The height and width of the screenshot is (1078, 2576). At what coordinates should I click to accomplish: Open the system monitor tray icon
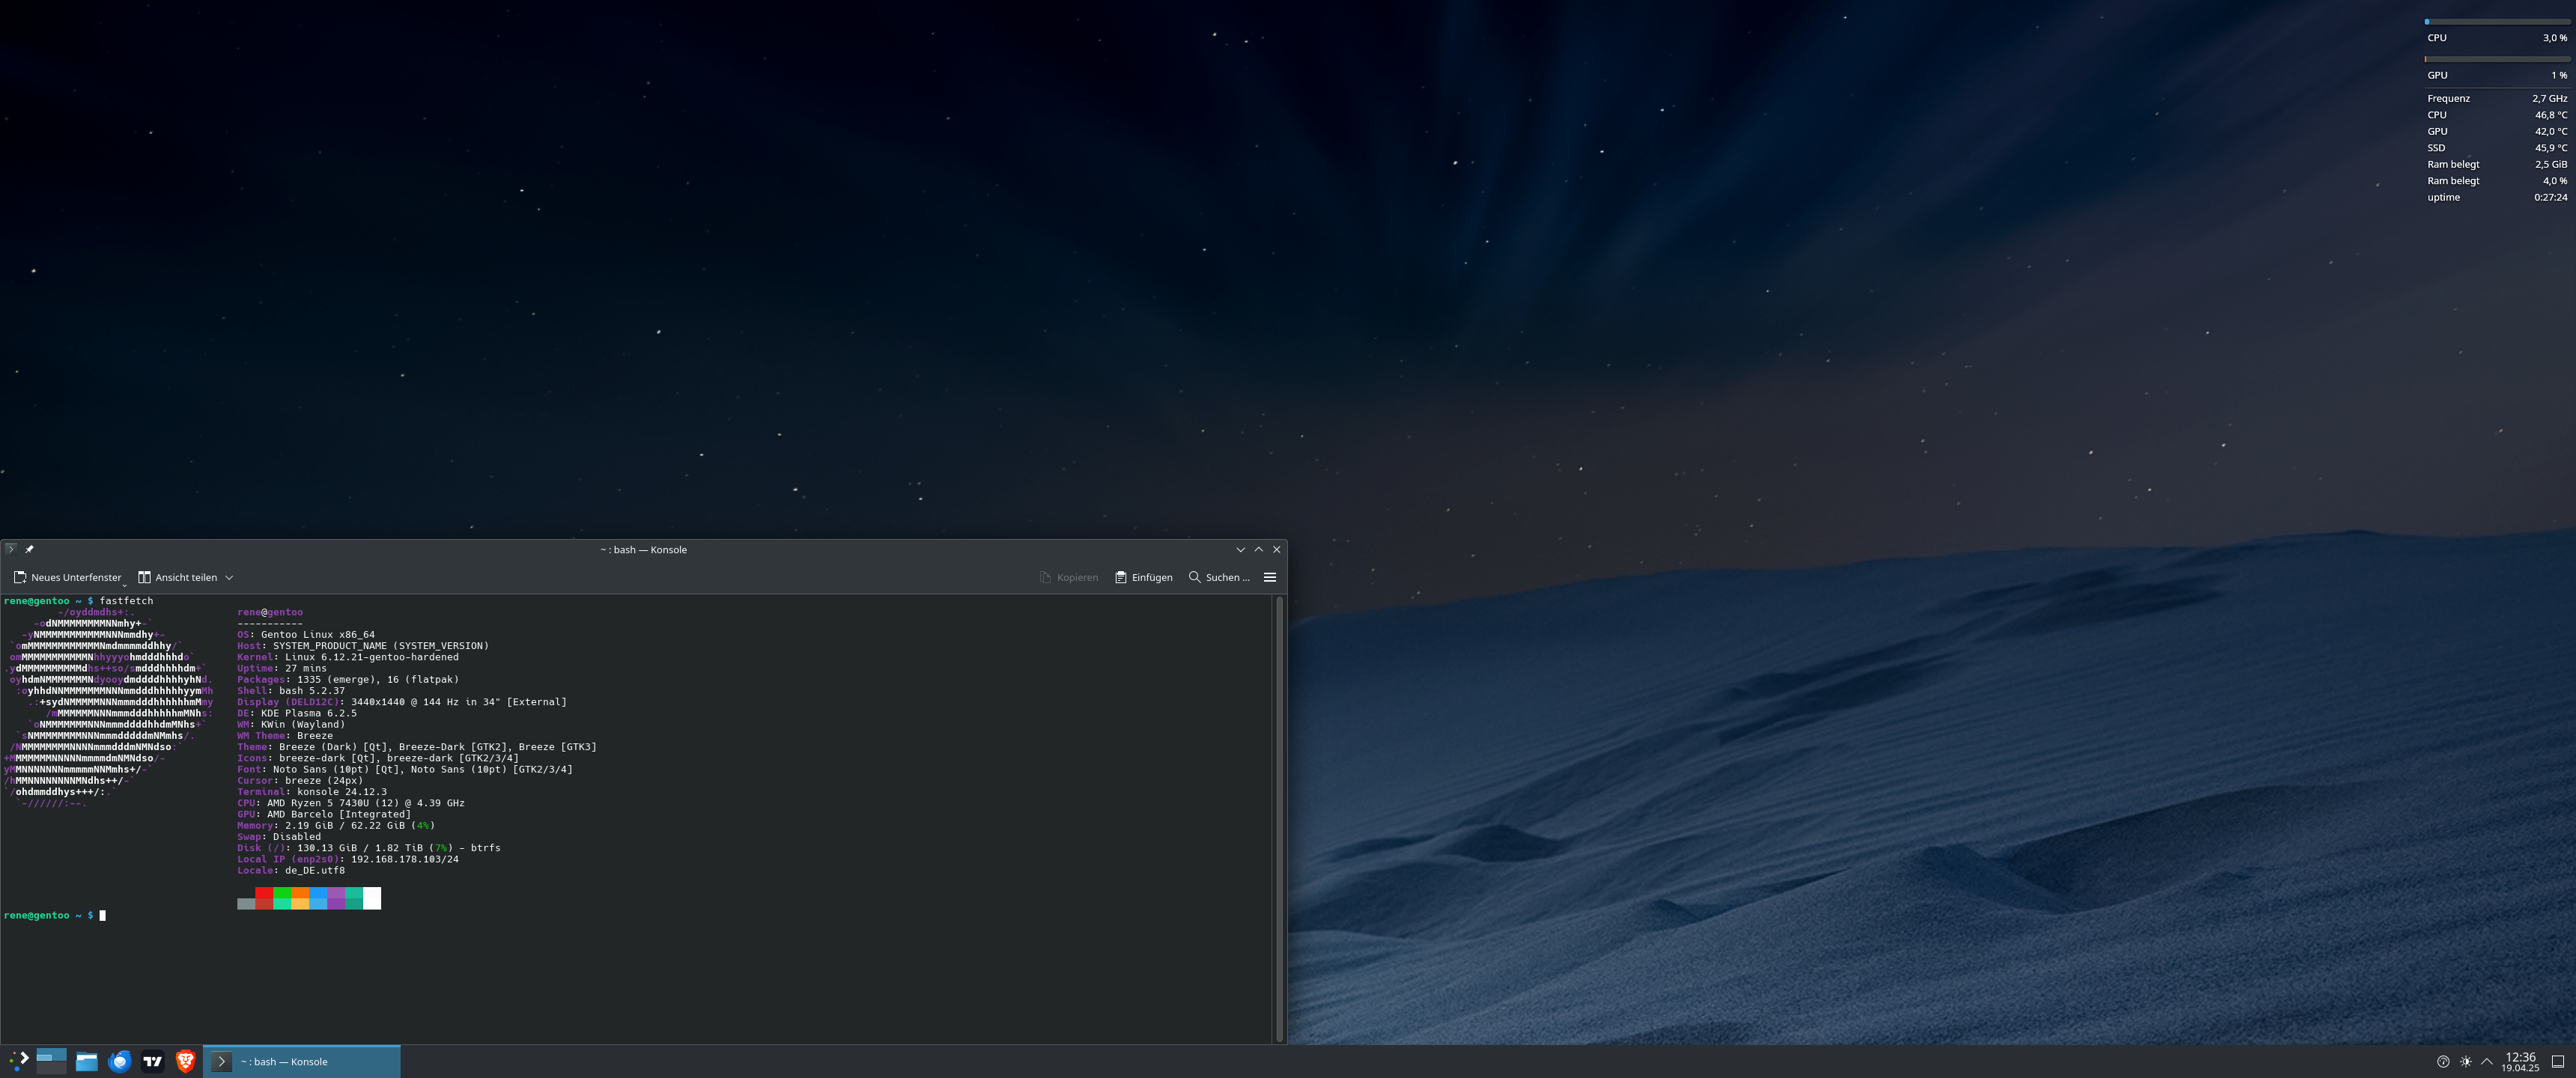(2443, 1062)
